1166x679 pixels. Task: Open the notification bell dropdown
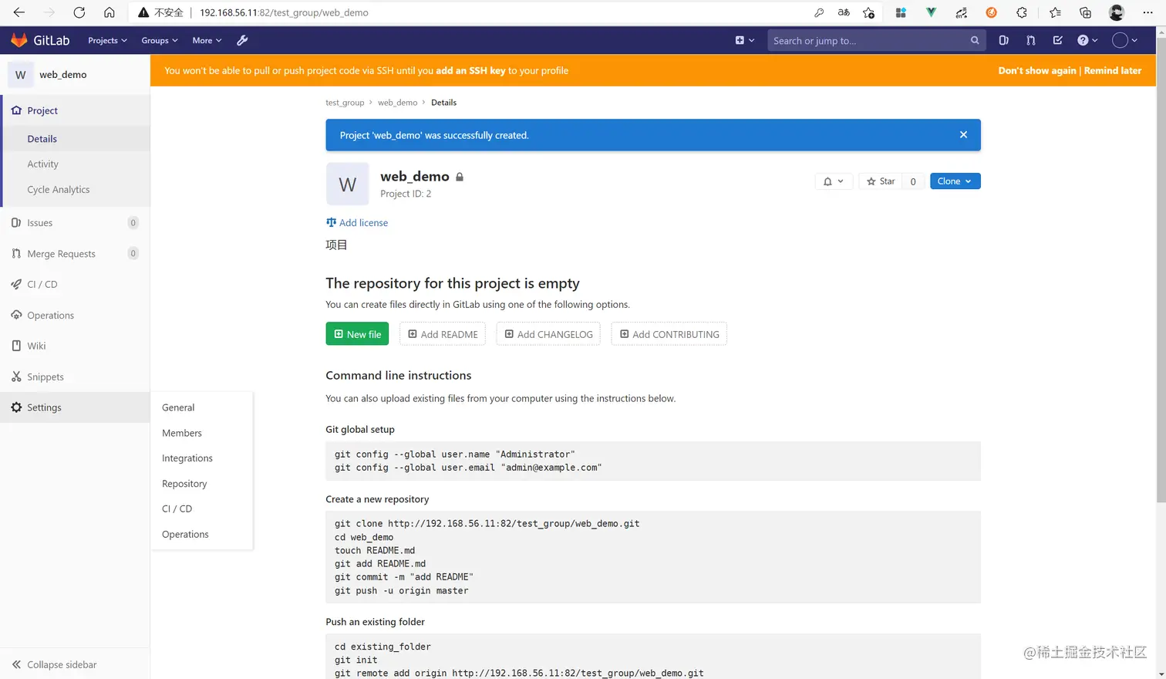834,181
